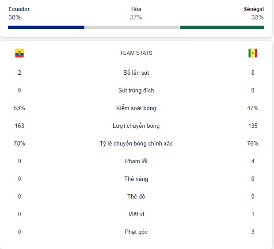
Task: Click the blue Ecuador probability bar
Action: point(46,27)
